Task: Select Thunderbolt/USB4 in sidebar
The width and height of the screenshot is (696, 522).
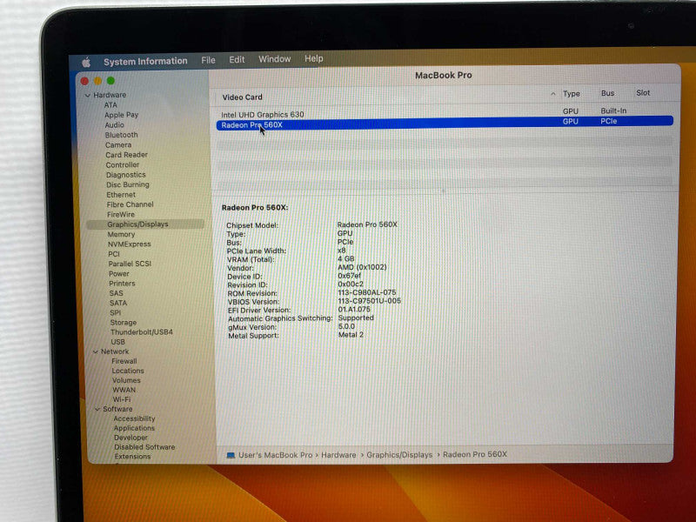Action: tap(142, 332)
